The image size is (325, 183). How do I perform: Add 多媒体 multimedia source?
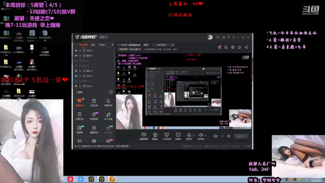pyautogui.click(x=178, y=136)
